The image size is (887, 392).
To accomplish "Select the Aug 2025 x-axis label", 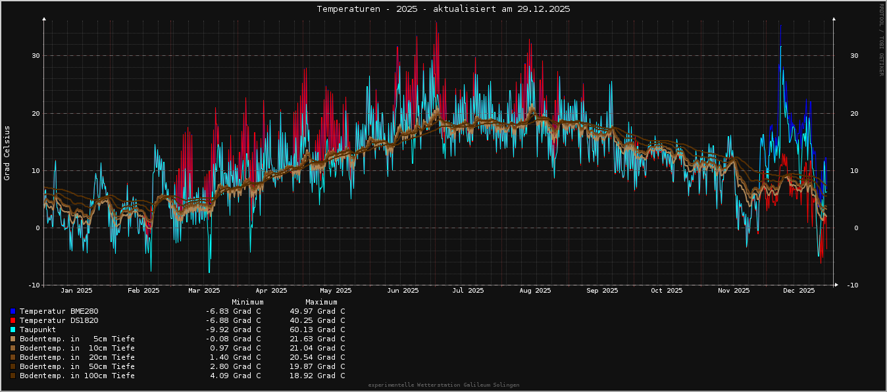I will (535, 290).
